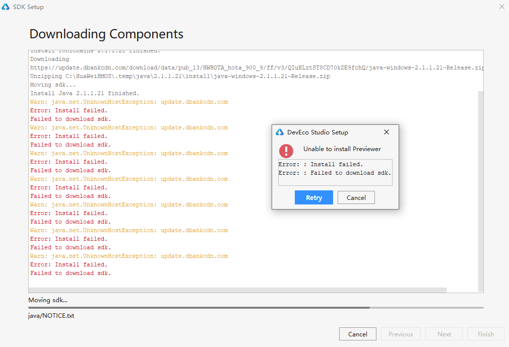Click the SDK Setup title bar logo
The width and height of the screenshot is (509, 347).
[6, 7]
